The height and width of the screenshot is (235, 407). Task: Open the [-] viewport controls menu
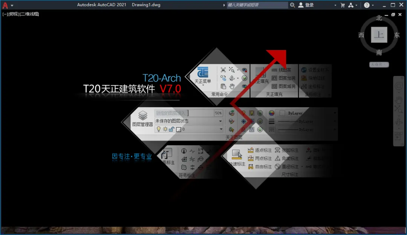coord(5,14)
